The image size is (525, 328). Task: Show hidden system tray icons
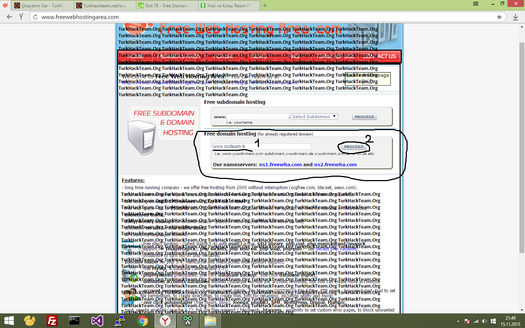point(458,321)
